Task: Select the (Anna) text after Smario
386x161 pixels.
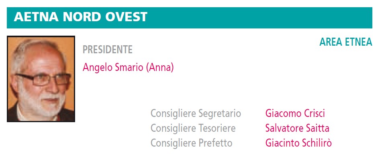Action: click(x=160, y=67)
